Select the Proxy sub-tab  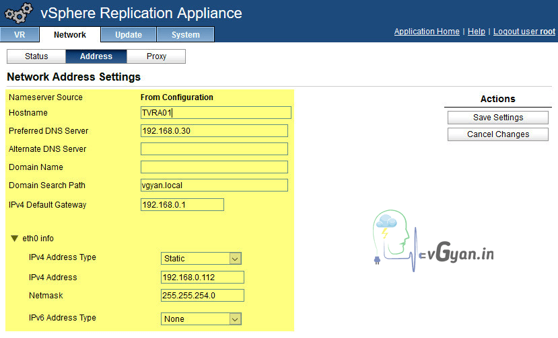pos(156,56)
